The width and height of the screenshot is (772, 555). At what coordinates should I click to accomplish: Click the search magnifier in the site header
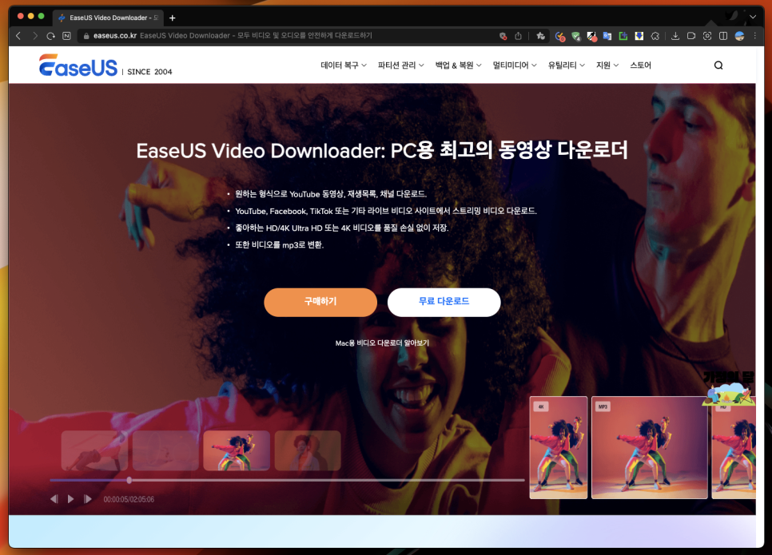[718, 65]
